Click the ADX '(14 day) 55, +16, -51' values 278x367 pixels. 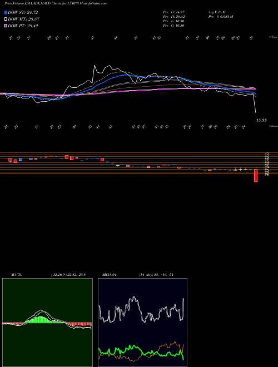pyautogui.click(x=156, y=275)
